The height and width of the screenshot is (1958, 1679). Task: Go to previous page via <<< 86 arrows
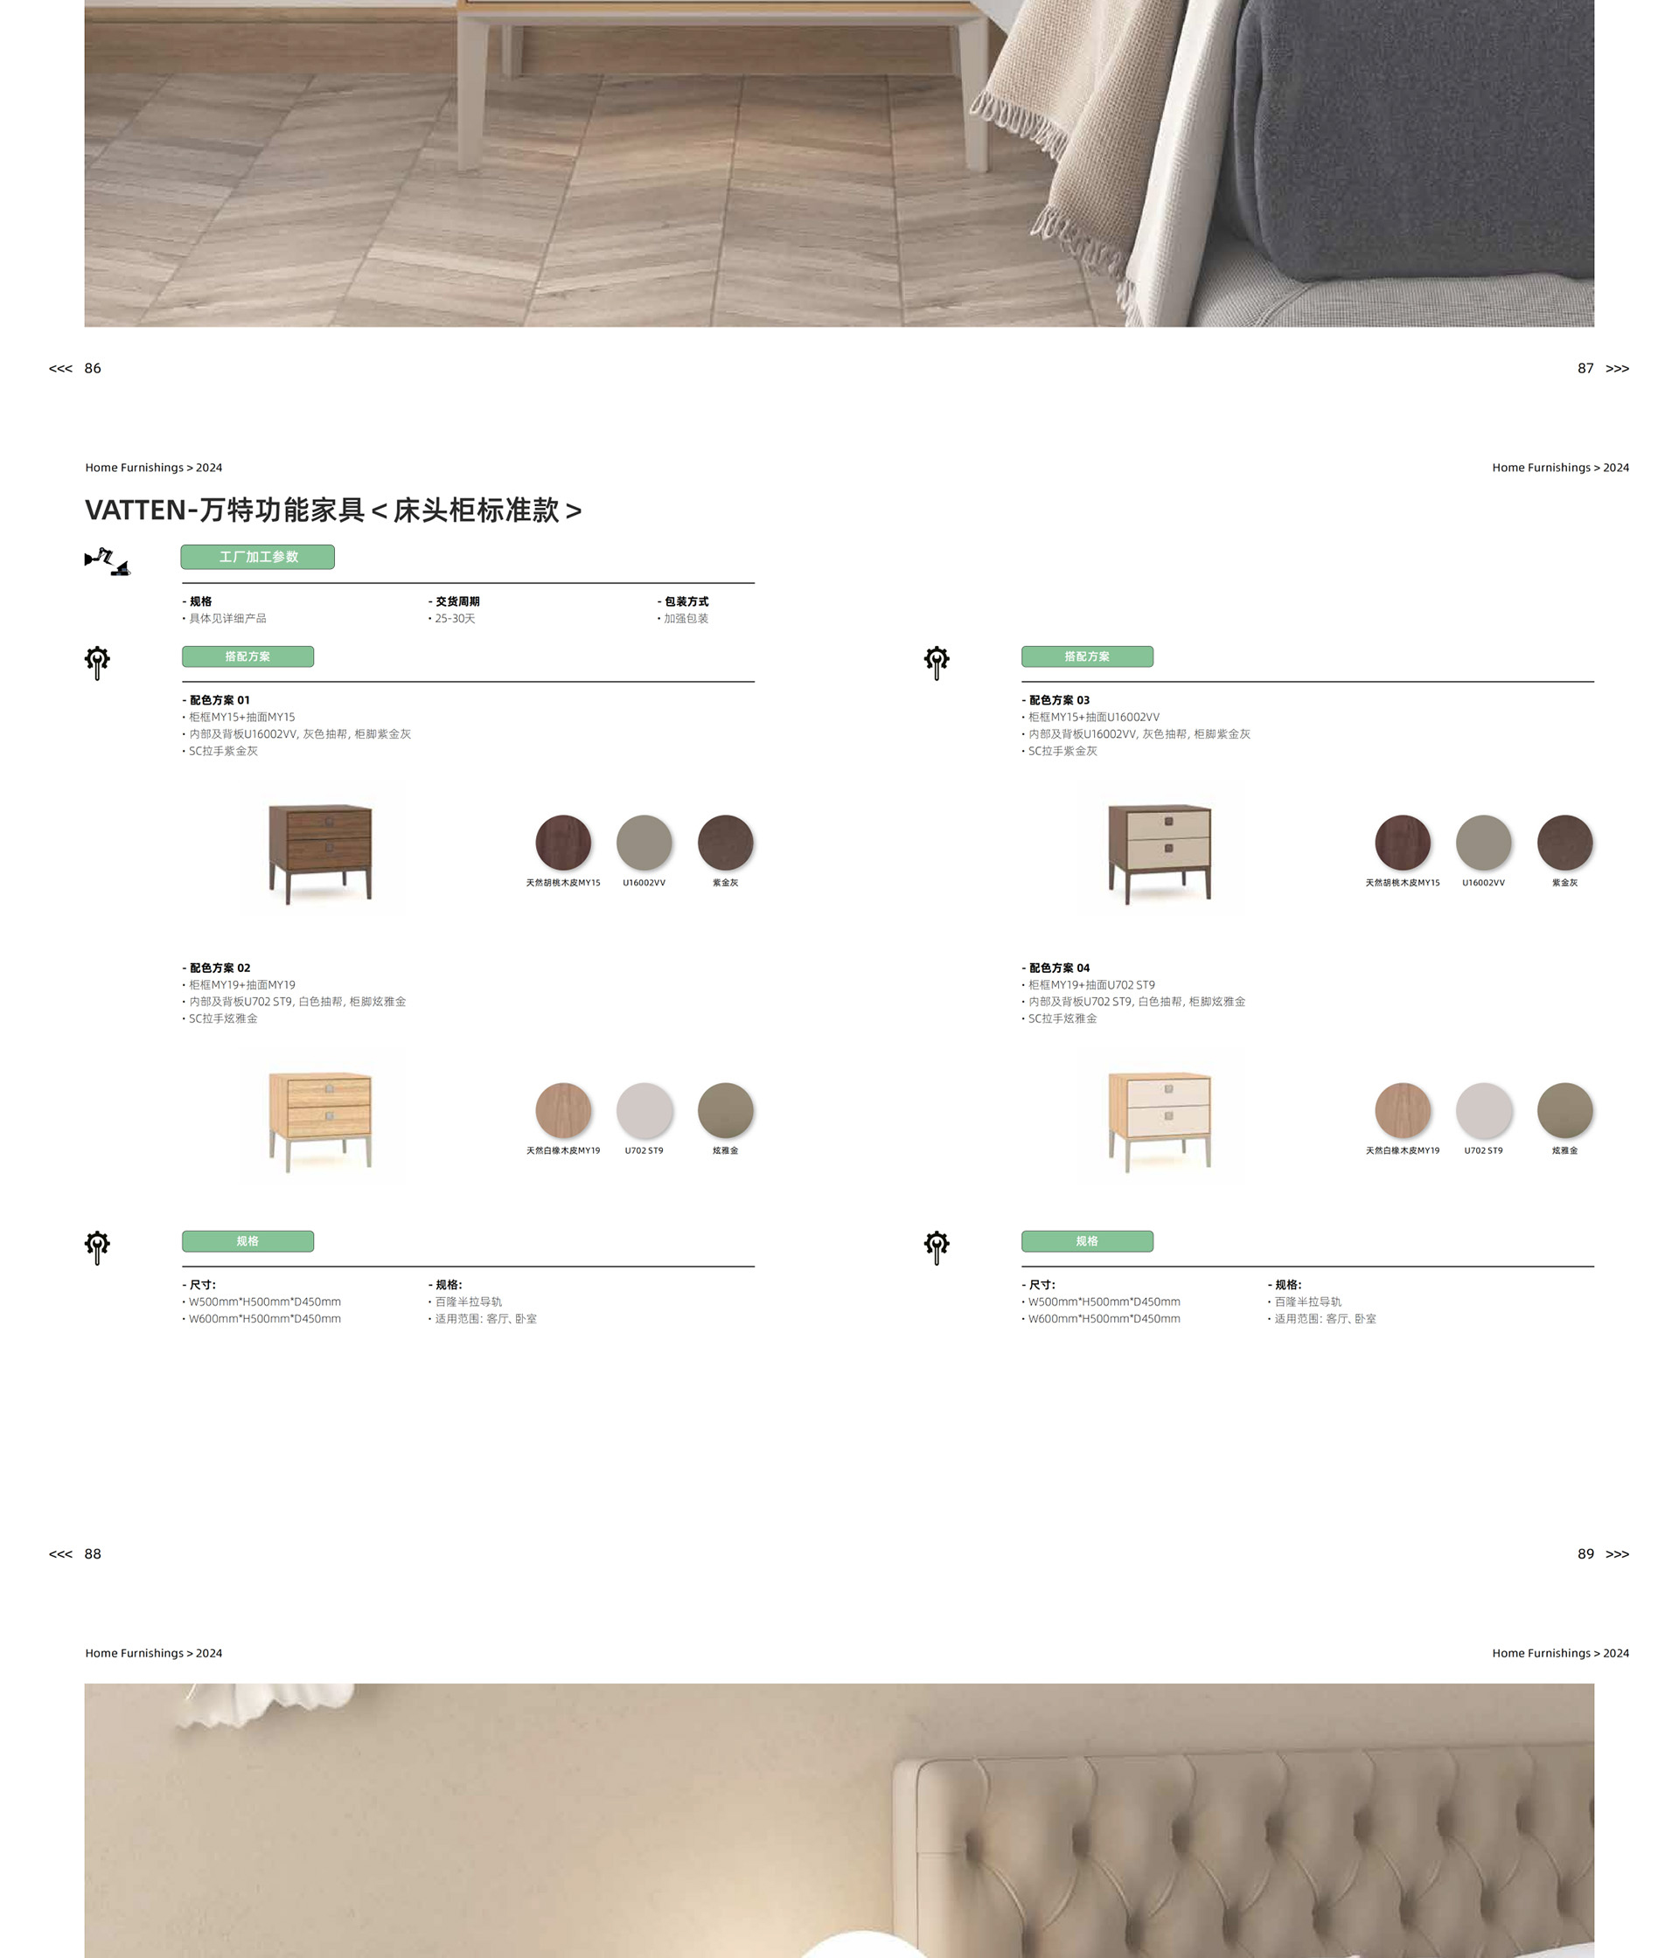point(60,369)
